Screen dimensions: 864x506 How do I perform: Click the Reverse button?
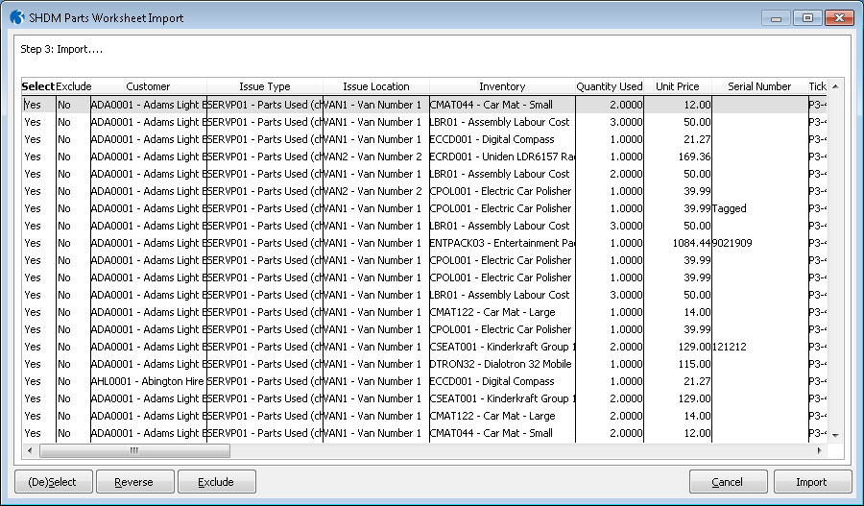point(133,482)
